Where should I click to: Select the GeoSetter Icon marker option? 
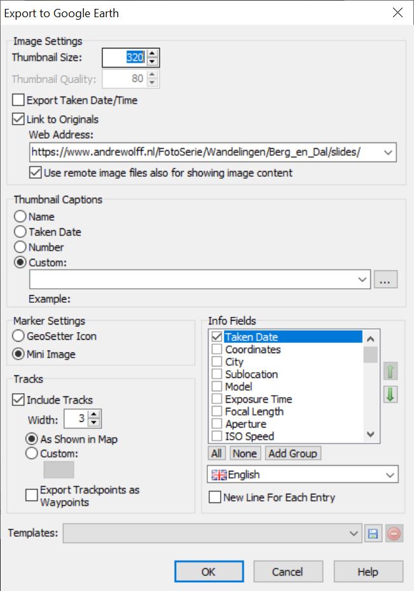[20, 336]
